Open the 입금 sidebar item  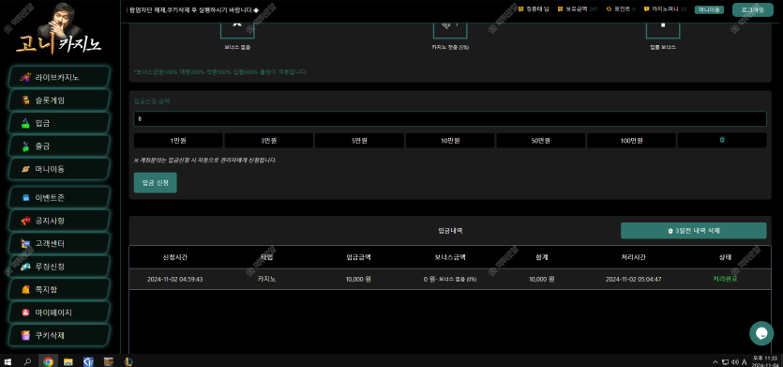coord(60,123)
